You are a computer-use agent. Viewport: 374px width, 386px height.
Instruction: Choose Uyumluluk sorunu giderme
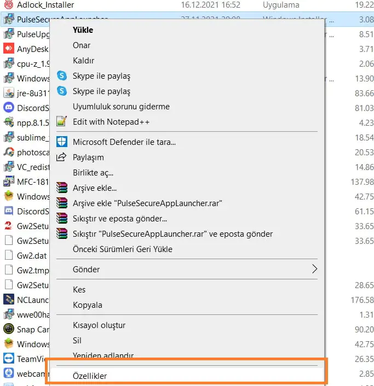187,107
